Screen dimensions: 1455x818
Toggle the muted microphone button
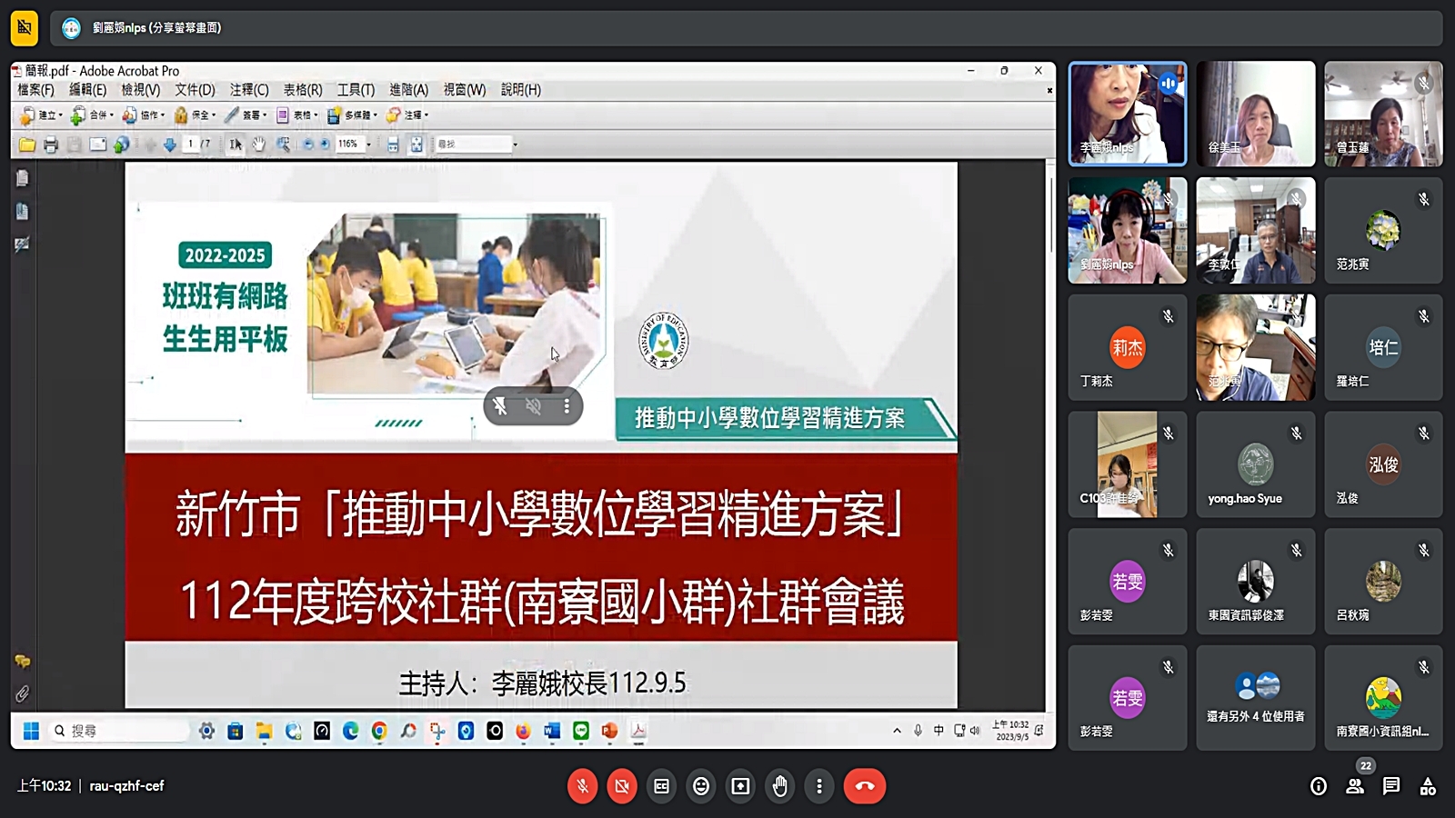582,786
